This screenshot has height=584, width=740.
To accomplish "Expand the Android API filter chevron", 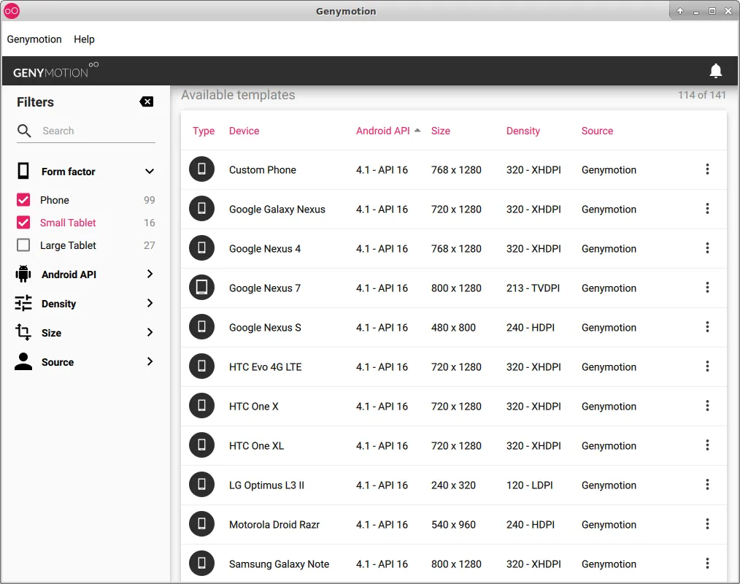I will pos(150,274).
